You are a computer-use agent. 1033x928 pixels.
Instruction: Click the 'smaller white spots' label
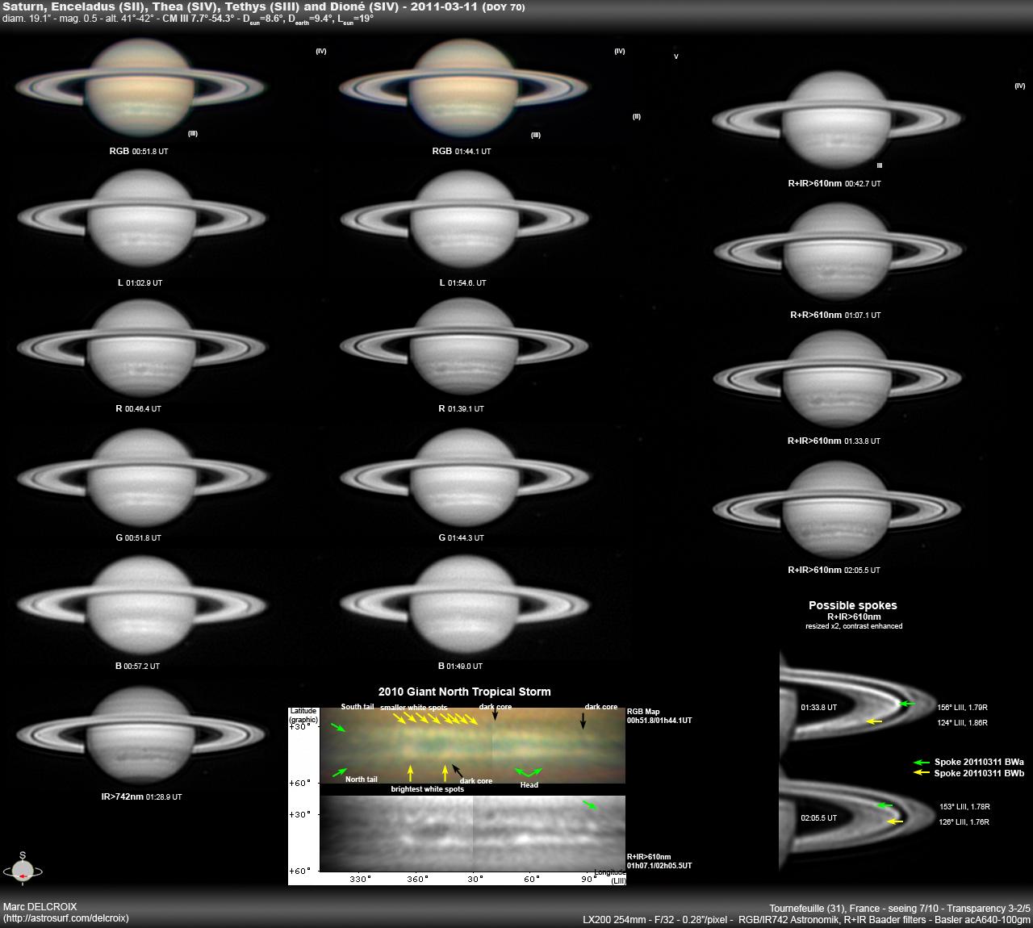click(414, 707)
